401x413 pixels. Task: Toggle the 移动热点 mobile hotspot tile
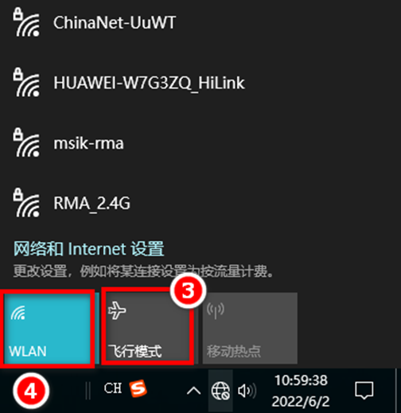(x=250, y=328)
